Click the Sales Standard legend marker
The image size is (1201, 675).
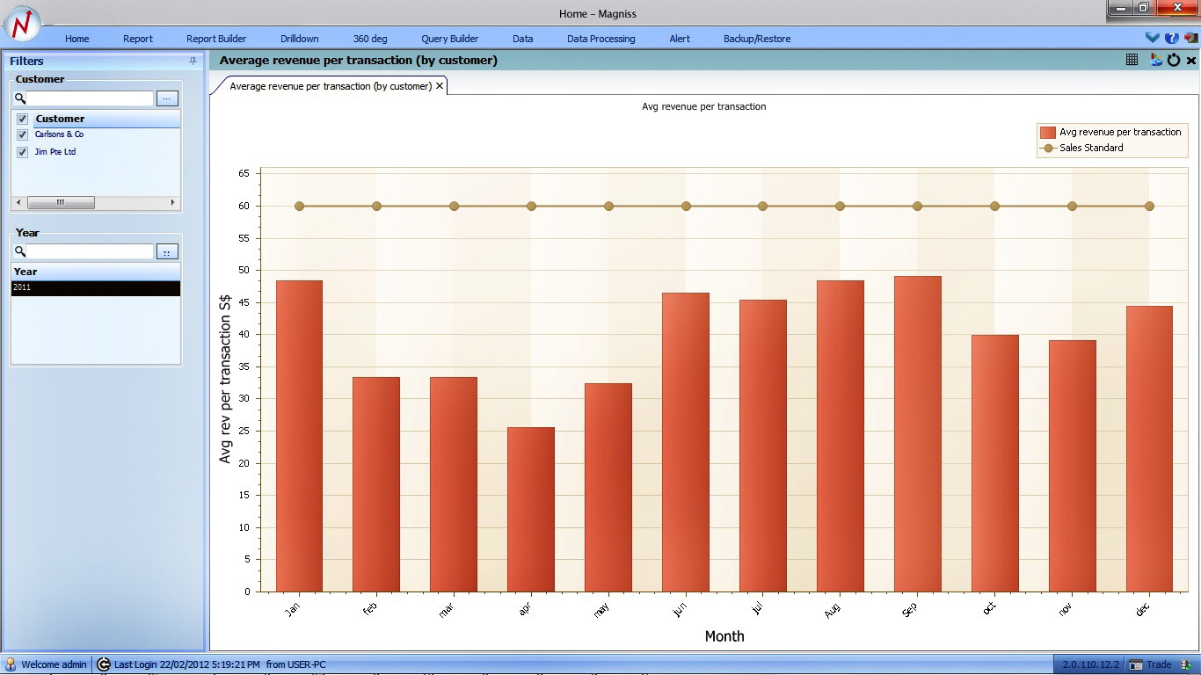click(1048, 149)
